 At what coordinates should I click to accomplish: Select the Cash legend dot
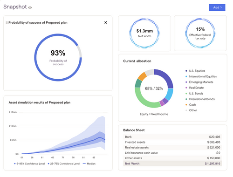tap(186, 105)
